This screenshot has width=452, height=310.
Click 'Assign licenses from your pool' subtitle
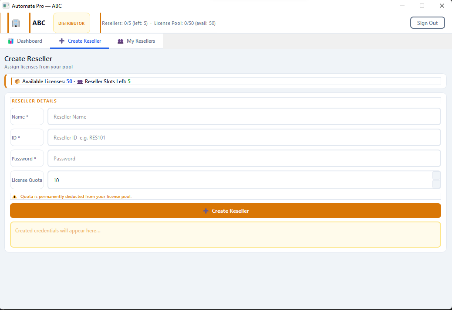coord(39,67)
